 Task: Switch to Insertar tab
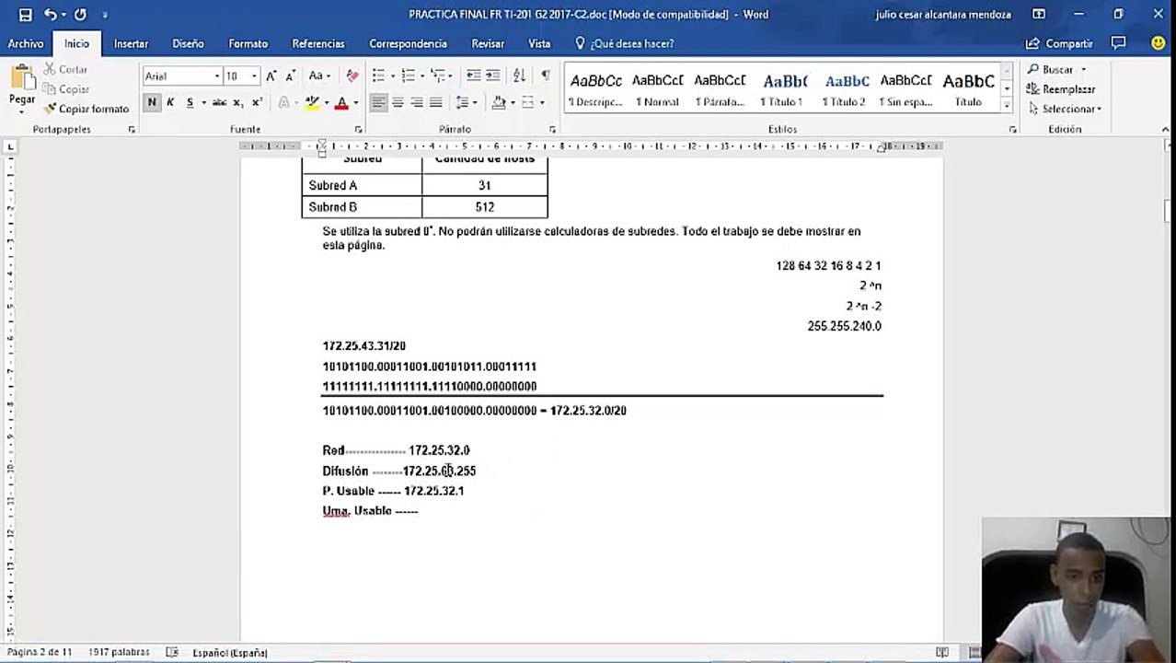[131, 43]
